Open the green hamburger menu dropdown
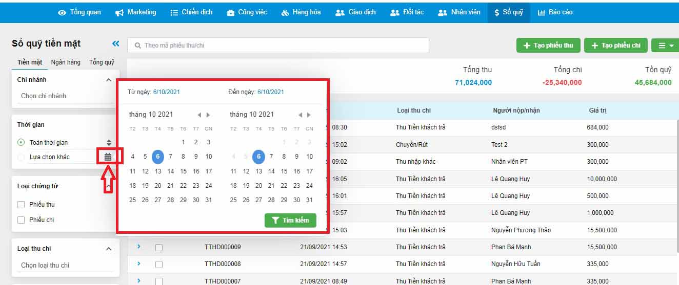The image size is (679, 285). (665, 46)
